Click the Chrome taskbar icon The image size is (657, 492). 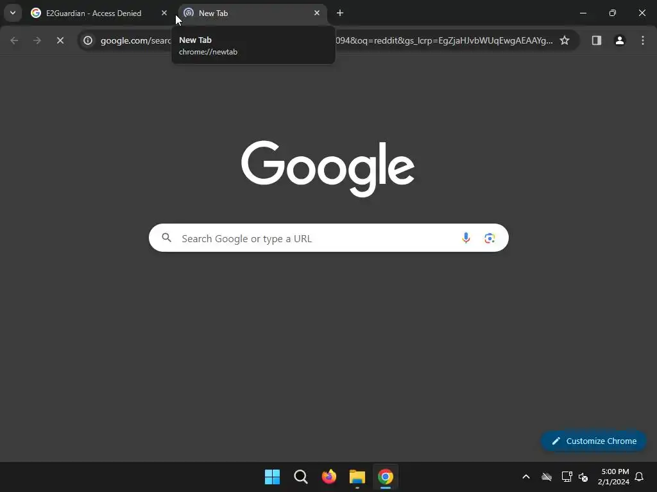[386, 477]
